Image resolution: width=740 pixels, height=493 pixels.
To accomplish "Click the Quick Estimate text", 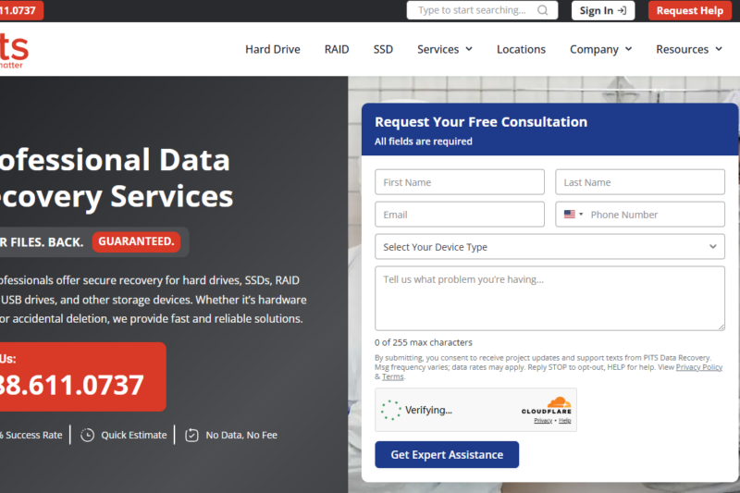I will pyautogui.click(x=134, y=435).
